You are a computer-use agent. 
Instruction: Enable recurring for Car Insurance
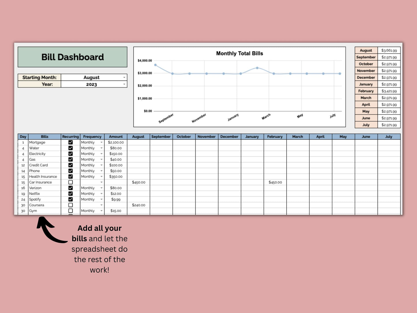pos(70,182)
